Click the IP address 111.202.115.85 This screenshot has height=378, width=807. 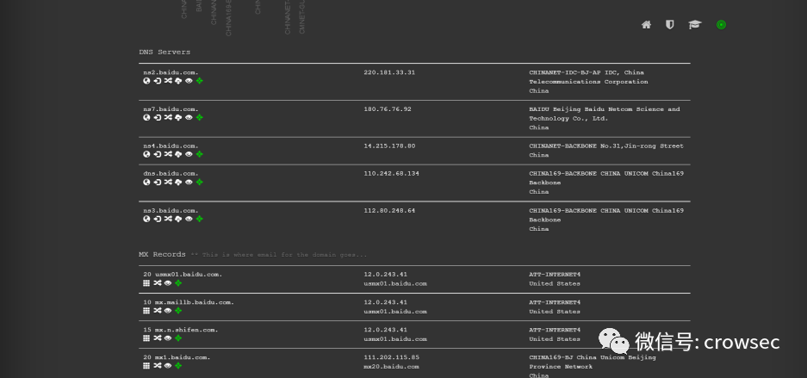tap(391, 357)
